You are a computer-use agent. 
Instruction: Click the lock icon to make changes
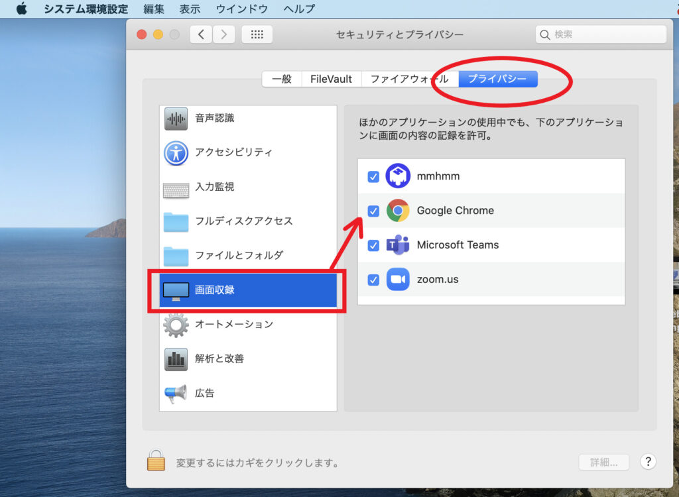tap(156, 460)
